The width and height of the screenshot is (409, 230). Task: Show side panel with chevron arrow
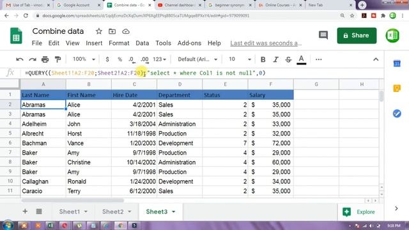tap(396, 208)
